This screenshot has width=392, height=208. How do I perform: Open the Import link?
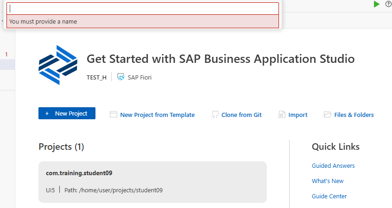[x=298, y=115]
